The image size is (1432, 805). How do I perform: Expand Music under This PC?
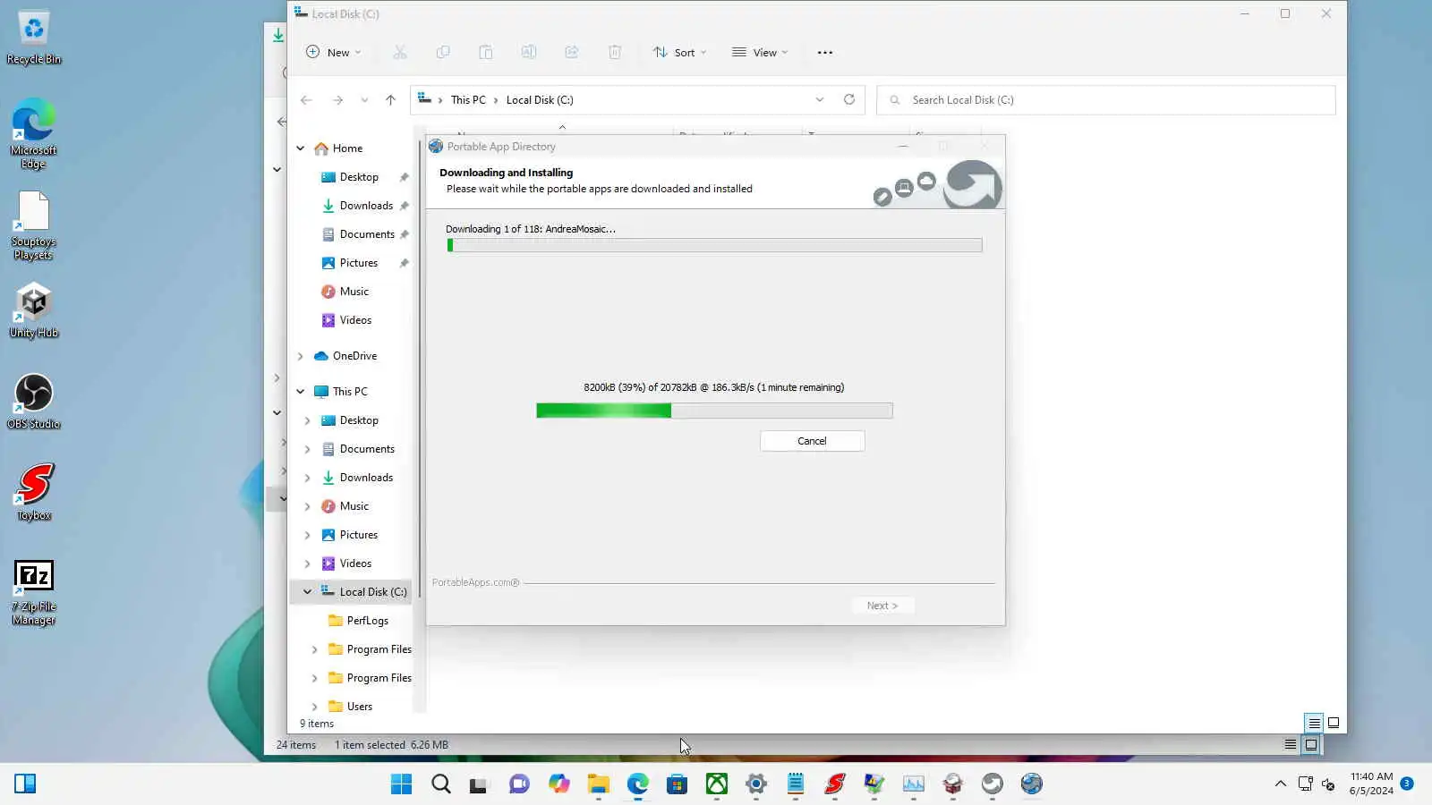[307, 506]
